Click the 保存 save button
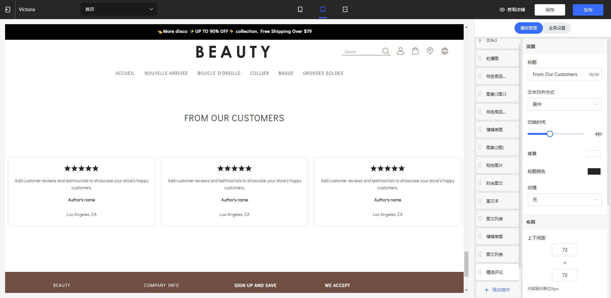This screenshot has width=611, height=298. (550, 10)
